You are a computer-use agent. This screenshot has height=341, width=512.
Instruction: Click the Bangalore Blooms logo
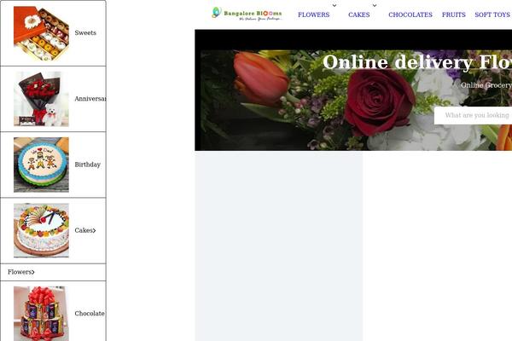coord(247,14)
